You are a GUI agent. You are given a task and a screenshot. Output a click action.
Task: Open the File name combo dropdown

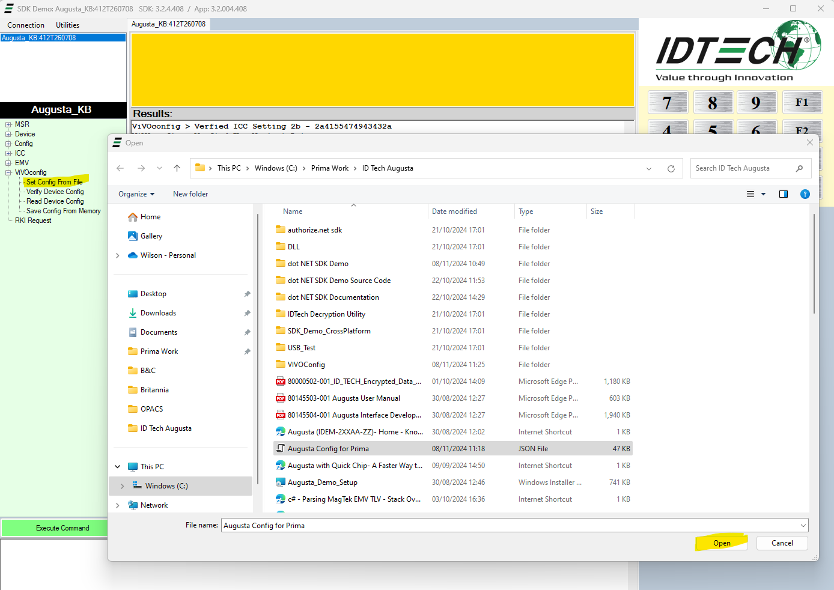[803, 526]
